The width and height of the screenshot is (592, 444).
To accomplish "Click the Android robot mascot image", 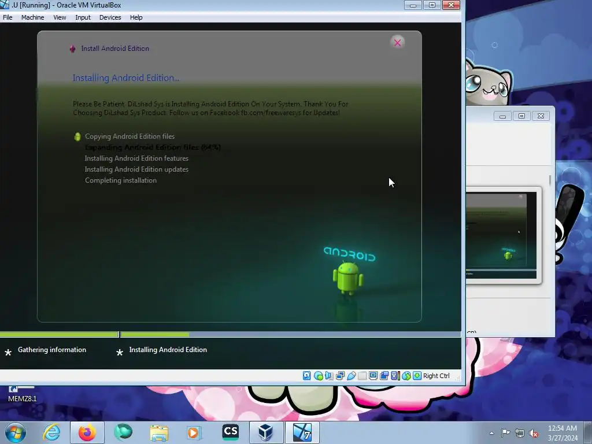I will click(347, 279).
